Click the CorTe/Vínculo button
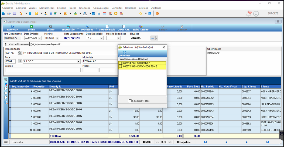 click(107, 28)
